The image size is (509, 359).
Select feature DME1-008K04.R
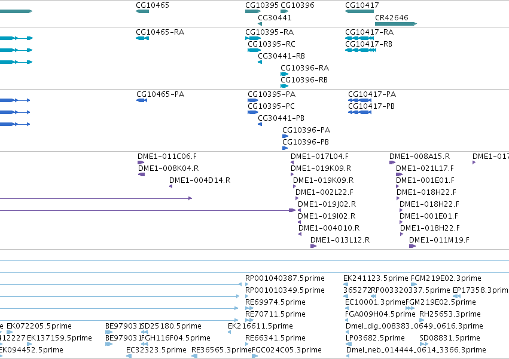click(169, 168)
